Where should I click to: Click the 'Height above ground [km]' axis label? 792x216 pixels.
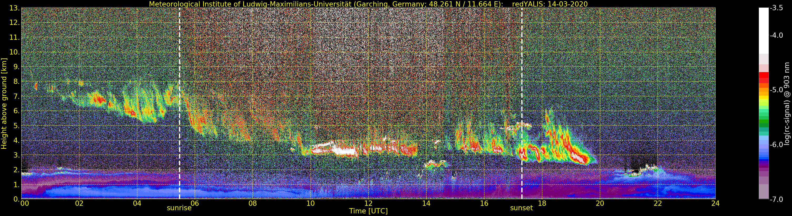(x=4, y=103)
